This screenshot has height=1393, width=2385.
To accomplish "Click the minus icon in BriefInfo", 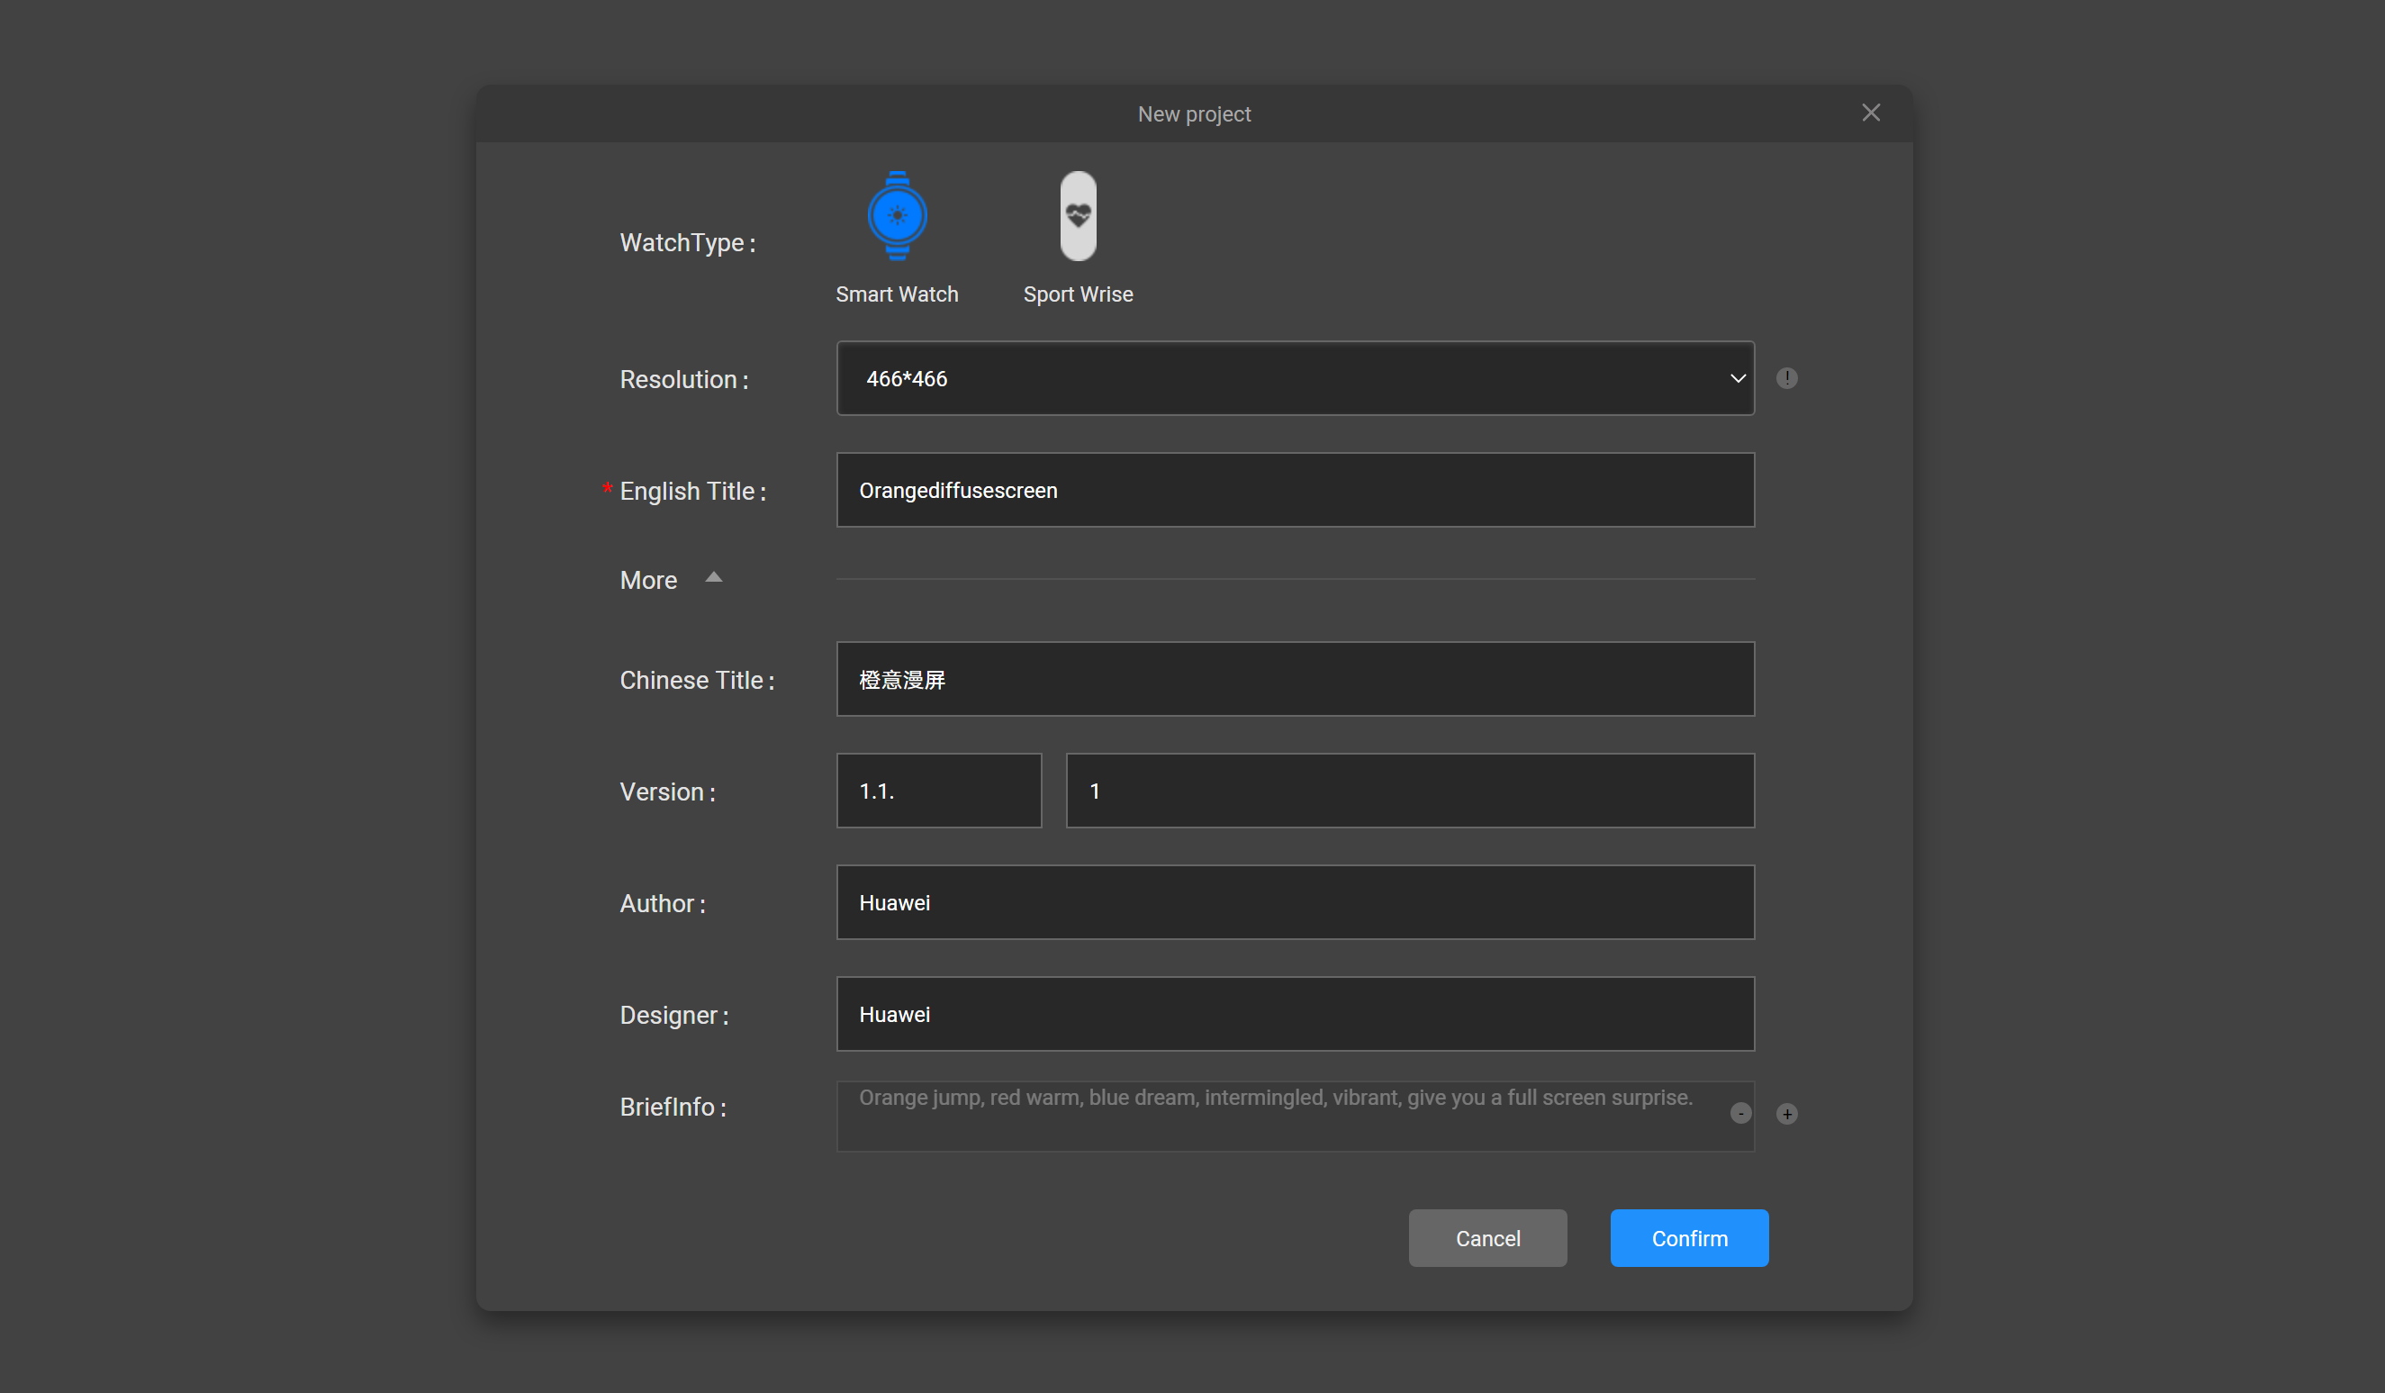I will (1739, 1114).
